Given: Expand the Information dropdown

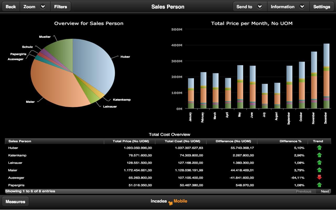Looking at the screenshot, I should pyautogui.click(x=302, y=7).
